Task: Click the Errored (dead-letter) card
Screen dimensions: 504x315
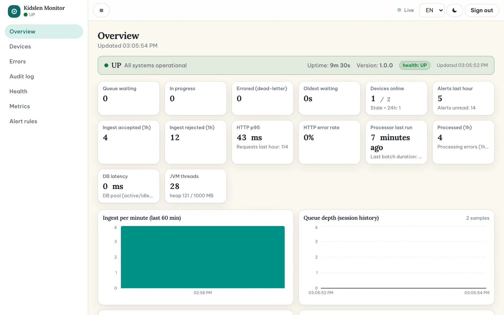Action: tap(262, 98)
